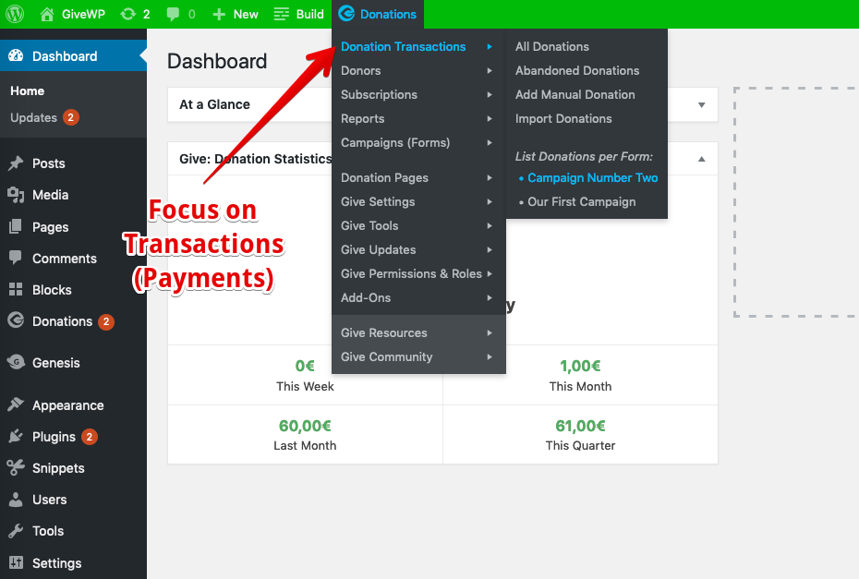Click the Blocks grid icon in sidebar
The height and width of the screenshot is (579, 859).
(x=16, y=289)
